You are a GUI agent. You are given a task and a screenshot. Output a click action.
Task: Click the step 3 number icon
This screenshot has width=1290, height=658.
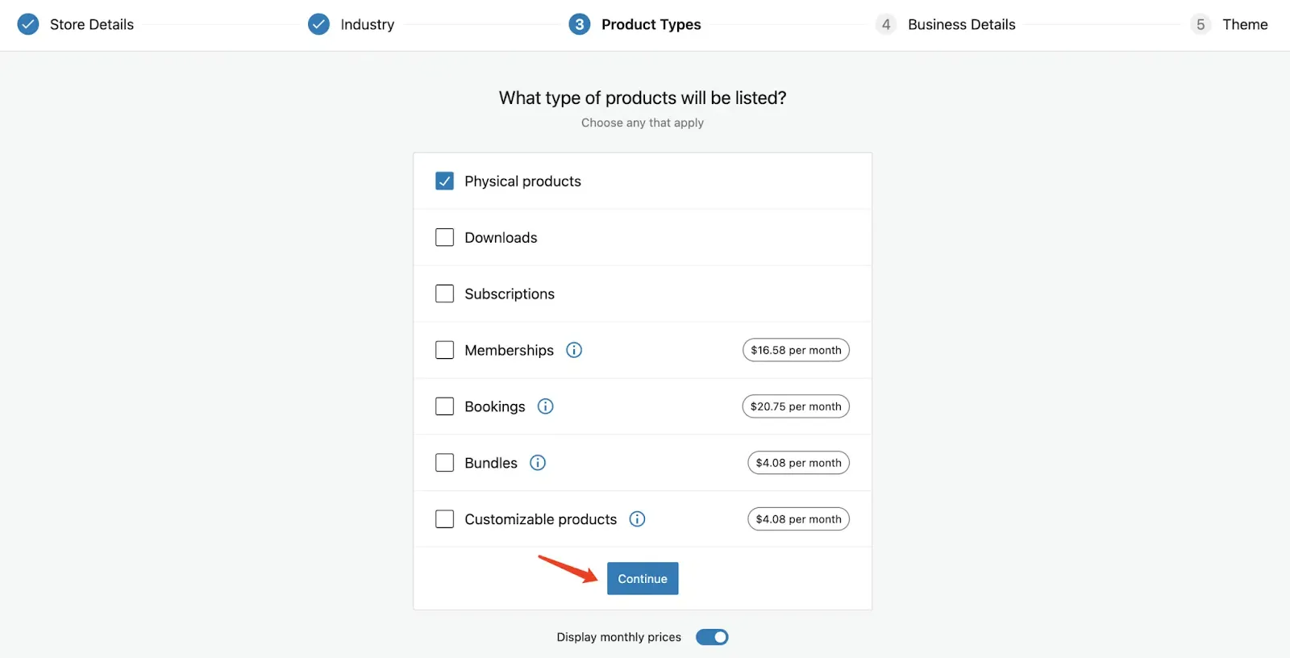pos(580,24)
